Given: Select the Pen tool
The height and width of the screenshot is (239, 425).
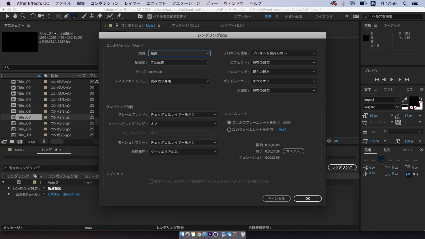Looking at the screenshot, I should click(x=66, y=16).
